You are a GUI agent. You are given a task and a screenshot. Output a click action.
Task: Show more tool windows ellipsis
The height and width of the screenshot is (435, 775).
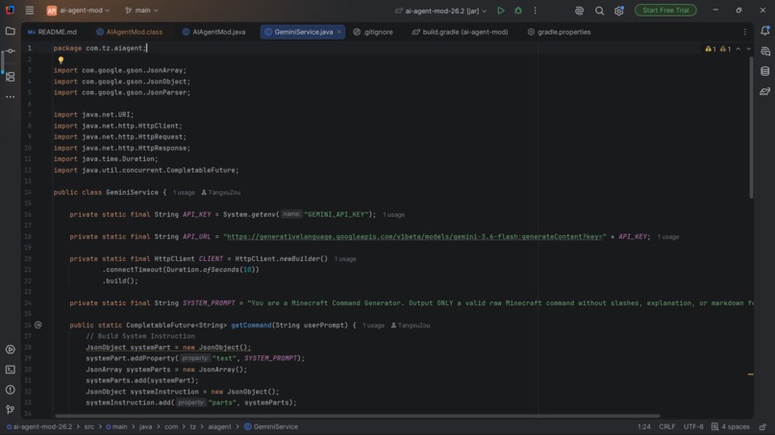point(10,97)
